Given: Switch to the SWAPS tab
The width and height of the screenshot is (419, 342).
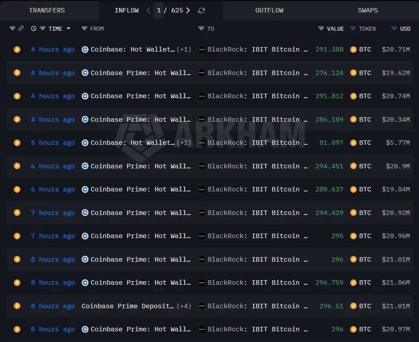Looking at the screenshot, I should tap(368, 10).
